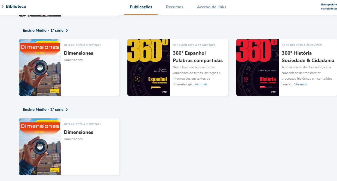This screenshot has width=337, height=181.
Task: Click 360° História description text
Action: pos(307,76)
